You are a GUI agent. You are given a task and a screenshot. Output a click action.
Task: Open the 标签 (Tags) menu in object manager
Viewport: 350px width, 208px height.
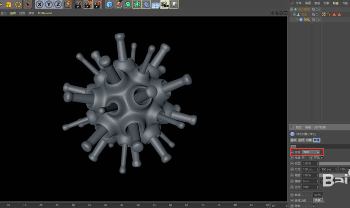click(335, 3)
